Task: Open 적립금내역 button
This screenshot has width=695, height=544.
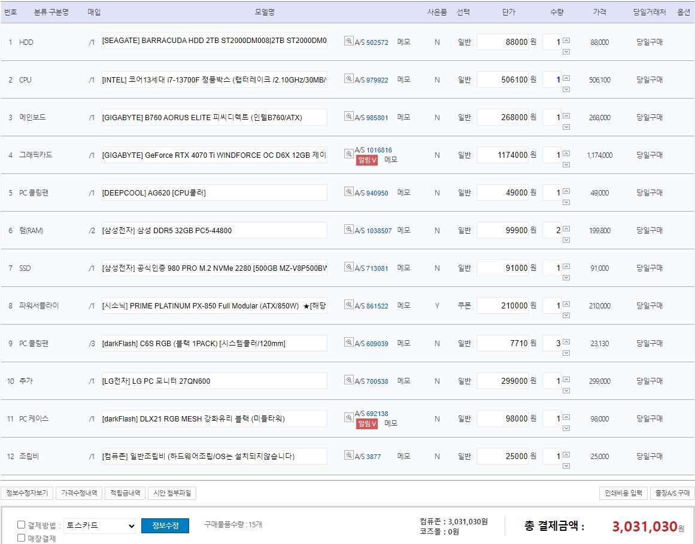Action: [x=125, y=493]
